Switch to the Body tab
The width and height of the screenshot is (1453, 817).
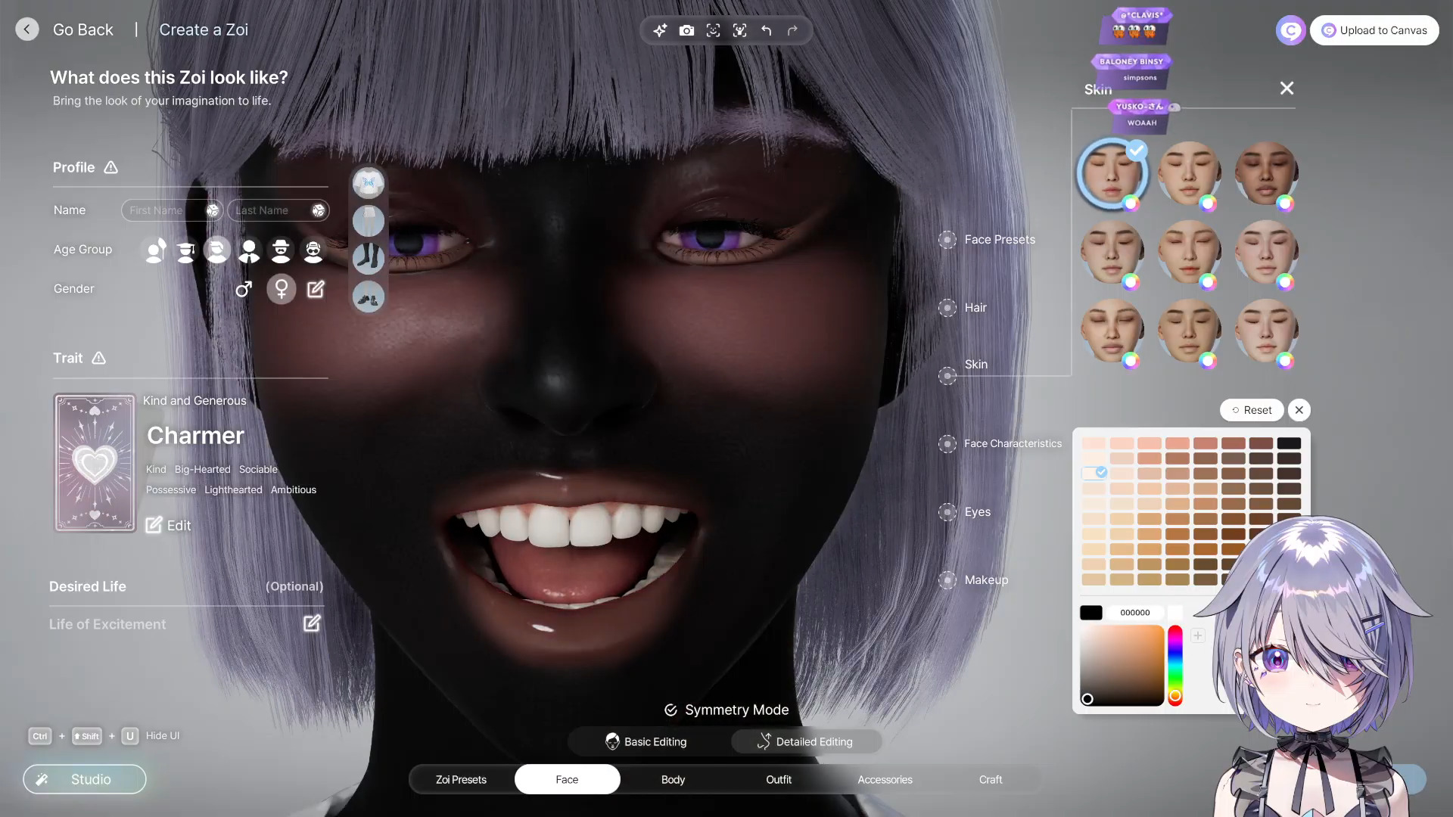673,779
